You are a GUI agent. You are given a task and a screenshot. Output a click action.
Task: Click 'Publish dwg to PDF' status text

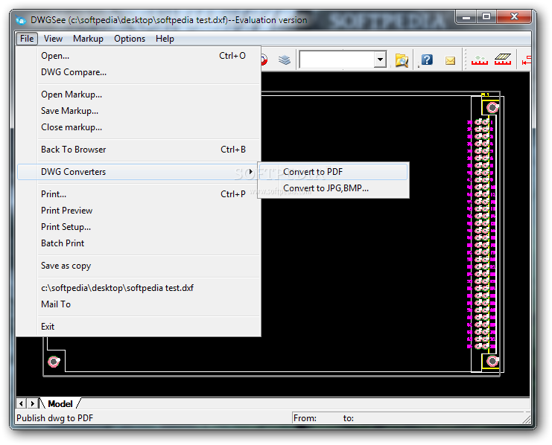coord(55,418)
